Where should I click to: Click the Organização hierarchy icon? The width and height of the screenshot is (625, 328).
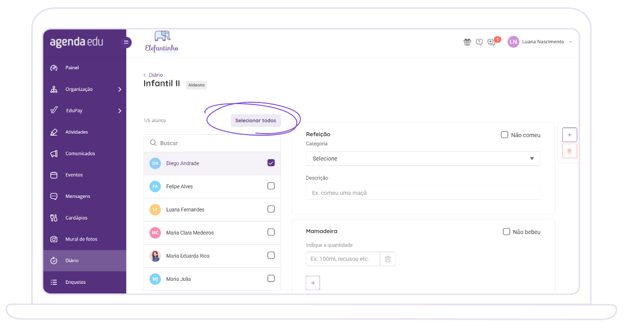pyautogui.click(x=54, y=89)
